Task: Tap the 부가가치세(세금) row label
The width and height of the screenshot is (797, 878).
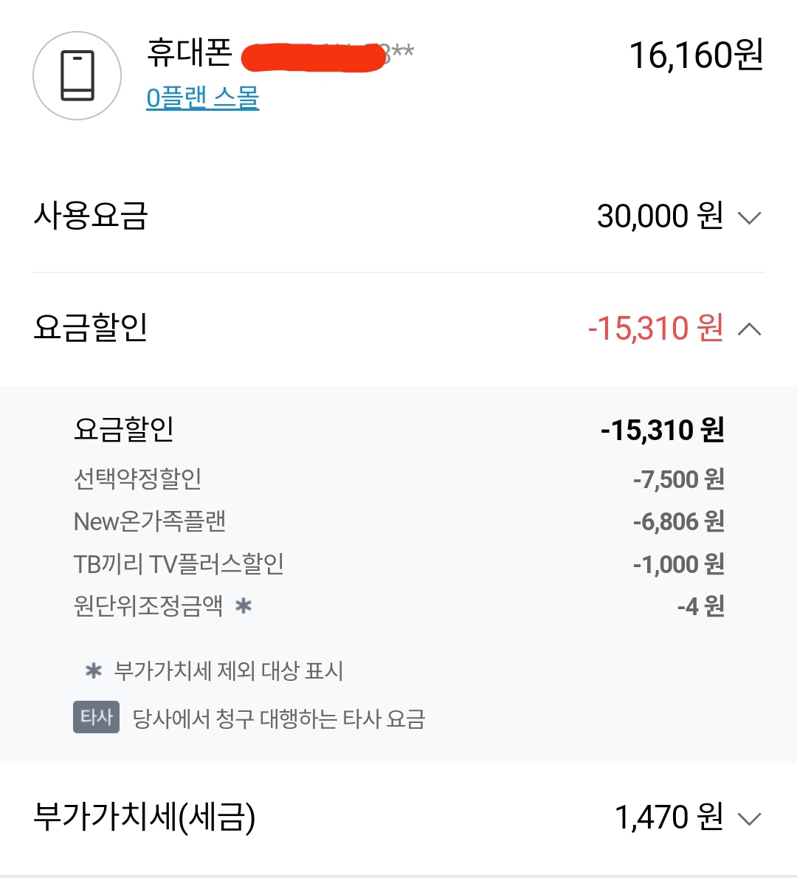Action: [x=145, y=817]
